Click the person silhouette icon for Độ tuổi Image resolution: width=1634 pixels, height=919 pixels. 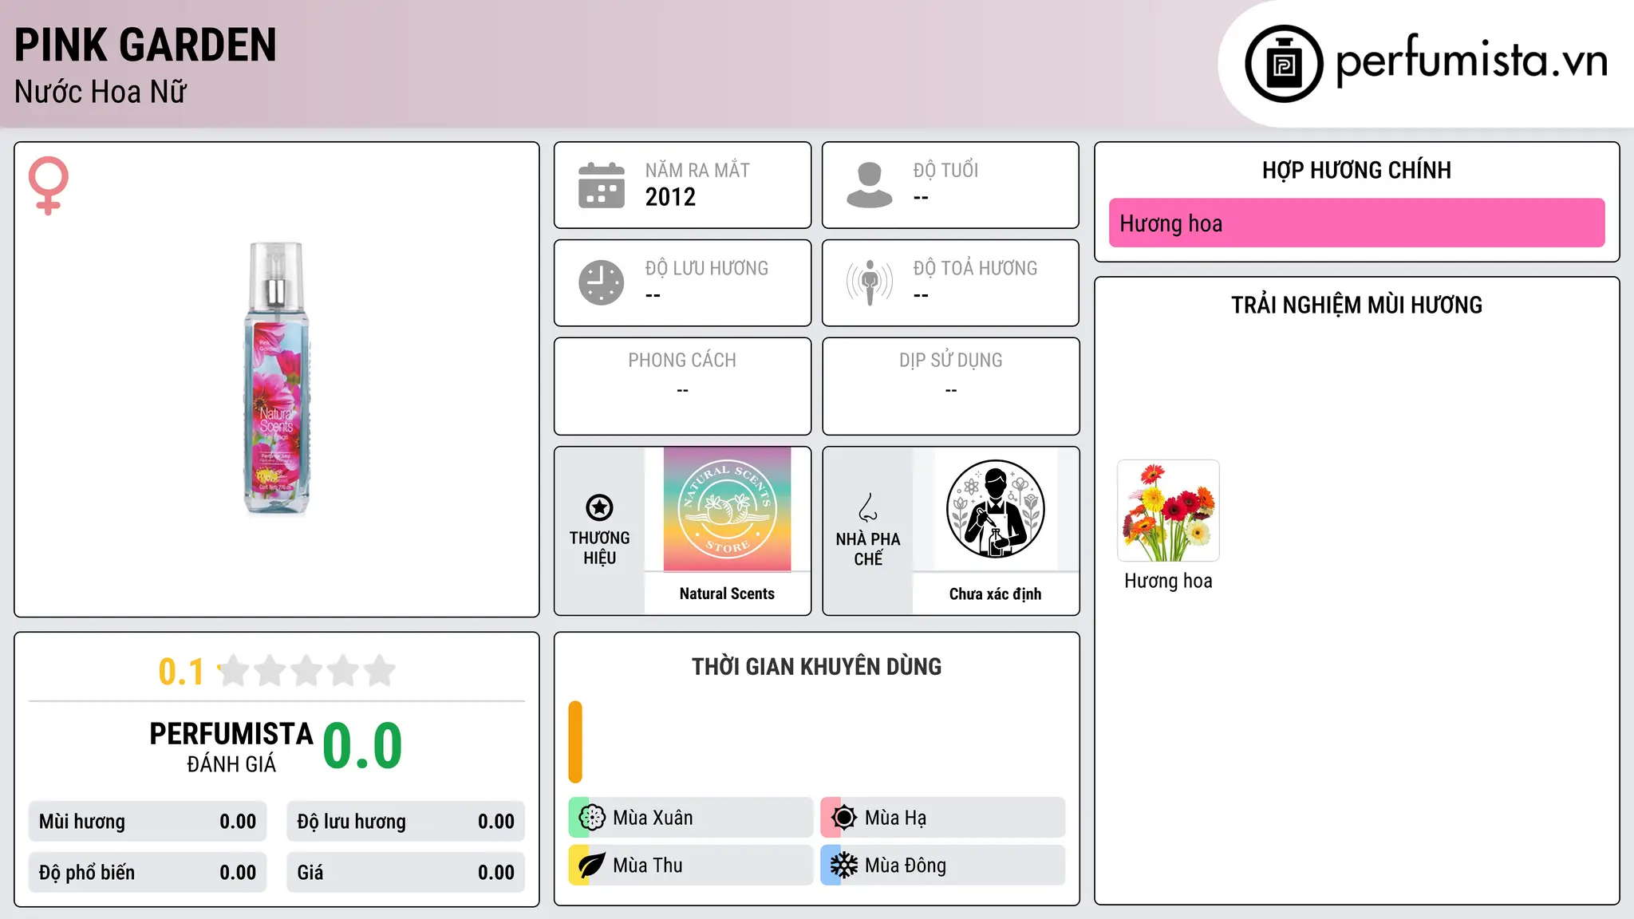click(x=869, y=185)
